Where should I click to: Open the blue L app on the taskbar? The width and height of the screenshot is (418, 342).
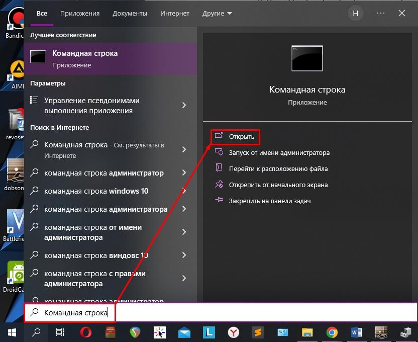coord(209,332)
